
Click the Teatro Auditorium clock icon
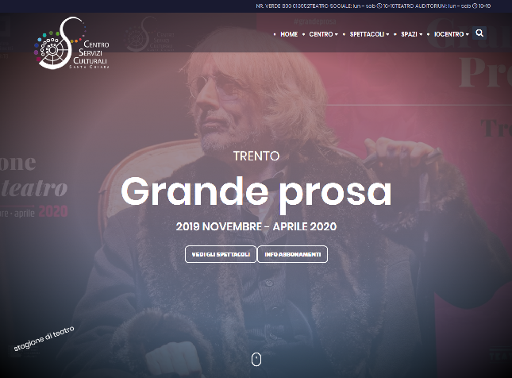click(x=475, y=6)
